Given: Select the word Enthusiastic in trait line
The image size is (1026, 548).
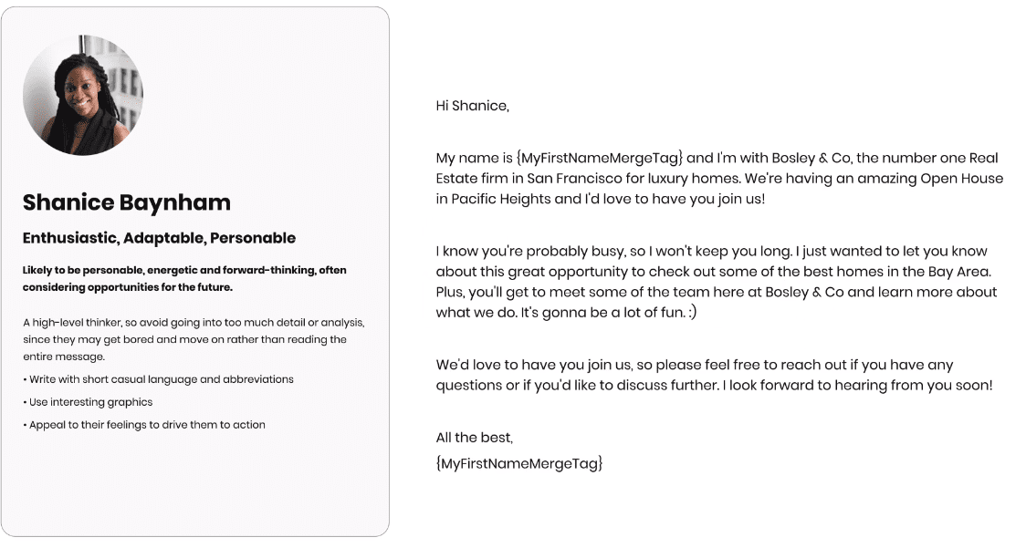Looking at the screenshot, I should (x=70, y=238).
